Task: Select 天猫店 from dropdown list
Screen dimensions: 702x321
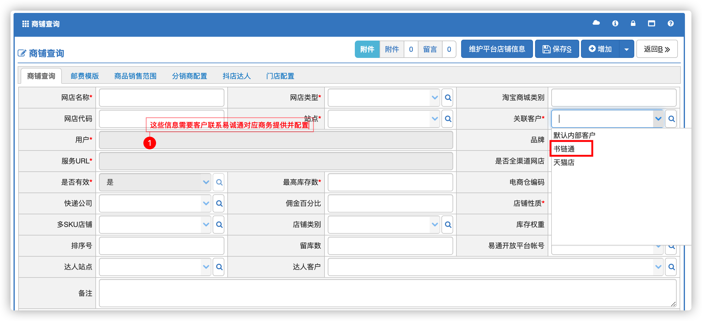Action: coord(564,162)
